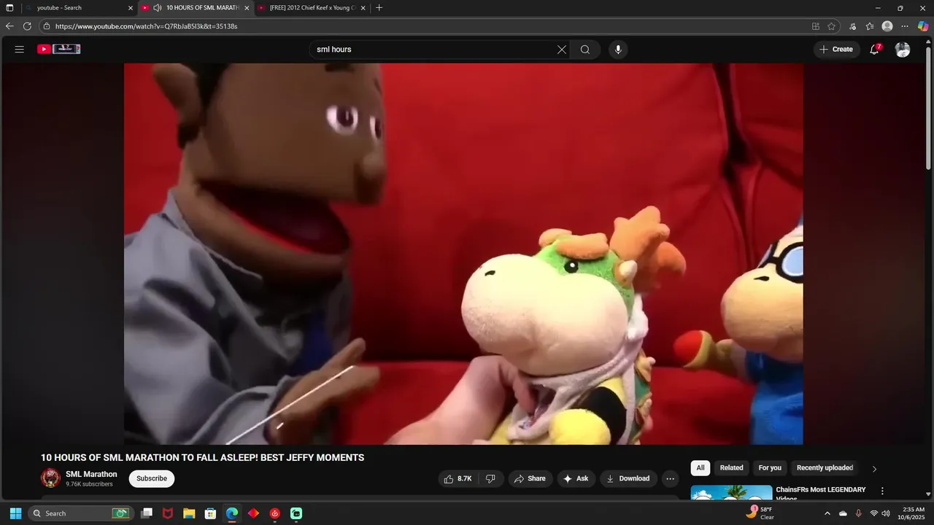Open the notifications bell
This screenshot has height=525, width=934.
tap(874, 50)
